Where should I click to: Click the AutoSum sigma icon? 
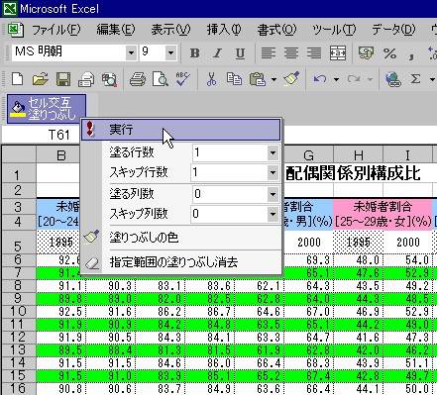pos(415,79)
